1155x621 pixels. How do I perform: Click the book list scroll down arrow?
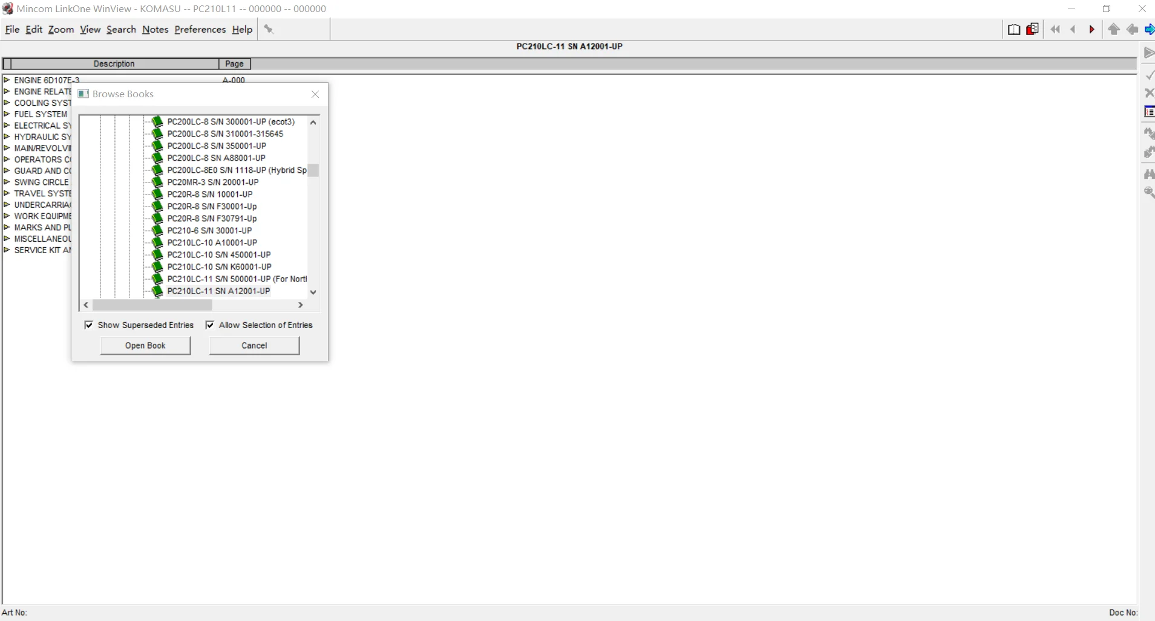[313, 292]
